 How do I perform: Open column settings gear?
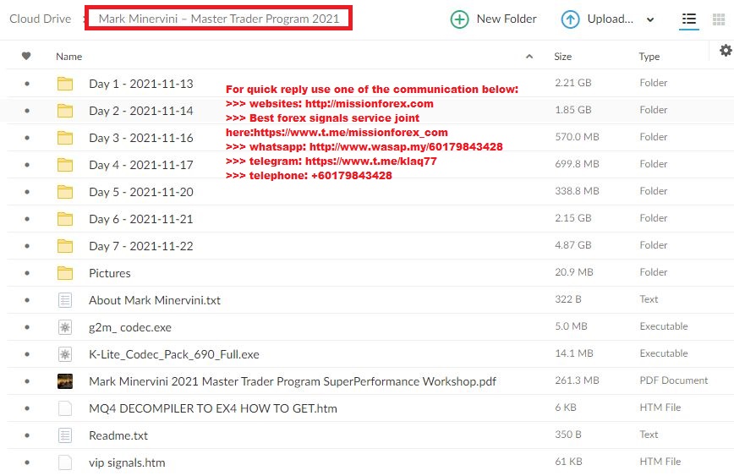point(726,50)
